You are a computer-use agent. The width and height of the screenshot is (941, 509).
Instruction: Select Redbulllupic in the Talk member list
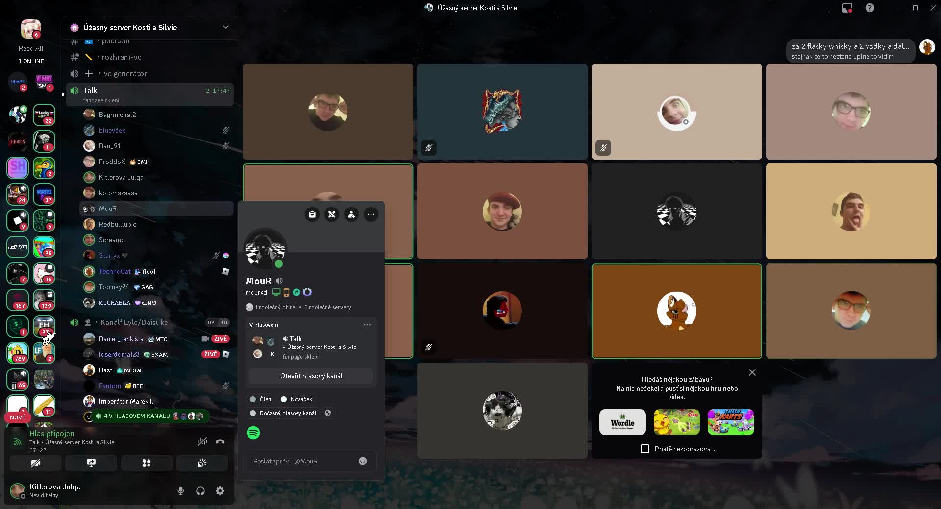point(118,224)
